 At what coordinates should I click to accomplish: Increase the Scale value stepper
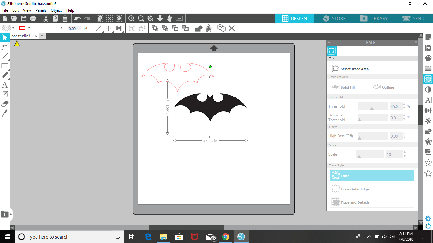pos(404,153)
